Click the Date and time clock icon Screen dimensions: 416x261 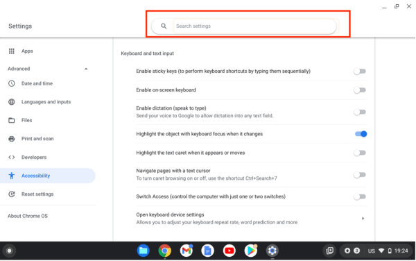coord(11,83)
